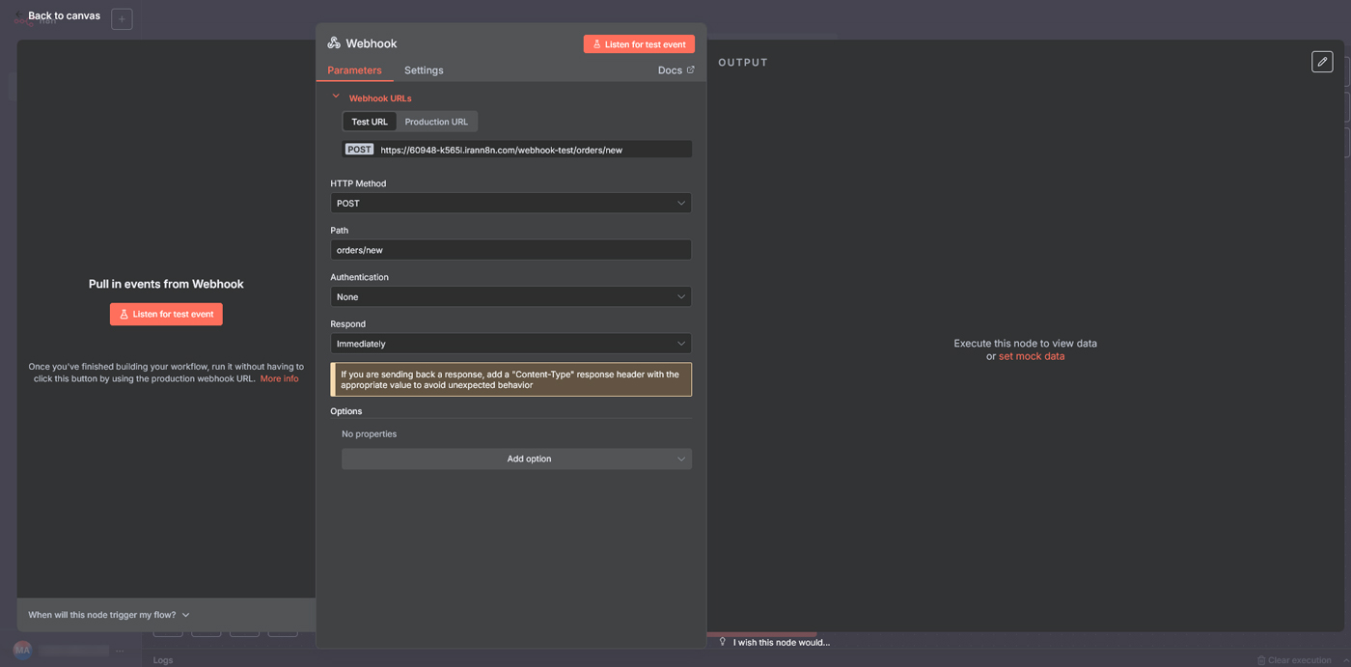Switch to the Settings tab
1351x667 pixels.
pyautogui.click(x=424, y=70)
